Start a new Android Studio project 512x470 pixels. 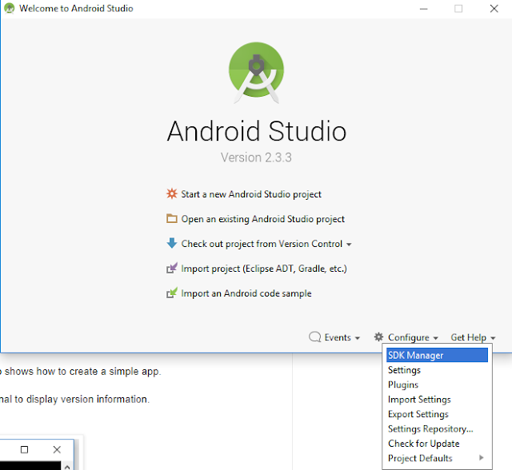251,194
